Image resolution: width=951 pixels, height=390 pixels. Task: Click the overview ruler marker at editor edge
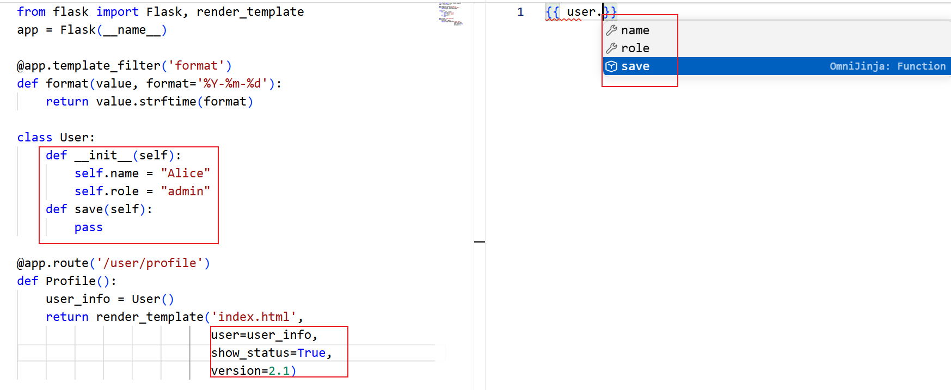(x=480, y=241)
